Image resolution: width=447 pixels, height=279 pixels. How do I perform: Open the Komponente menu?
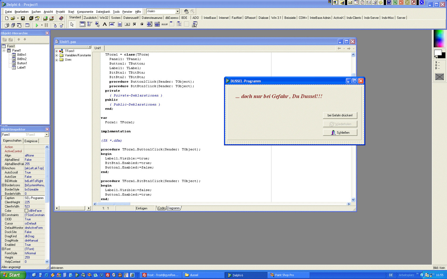click(x=85, y=12)
